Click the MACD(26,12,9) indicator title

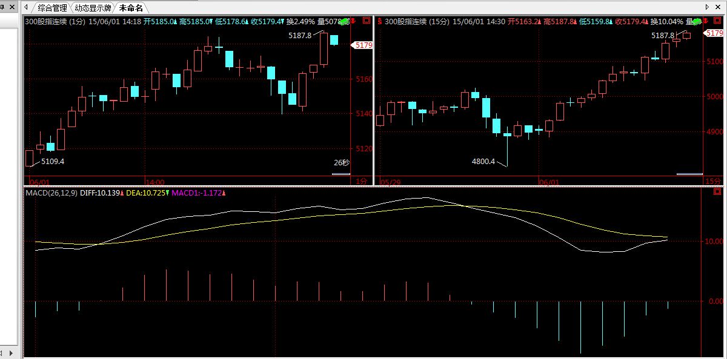coord(51,193)
